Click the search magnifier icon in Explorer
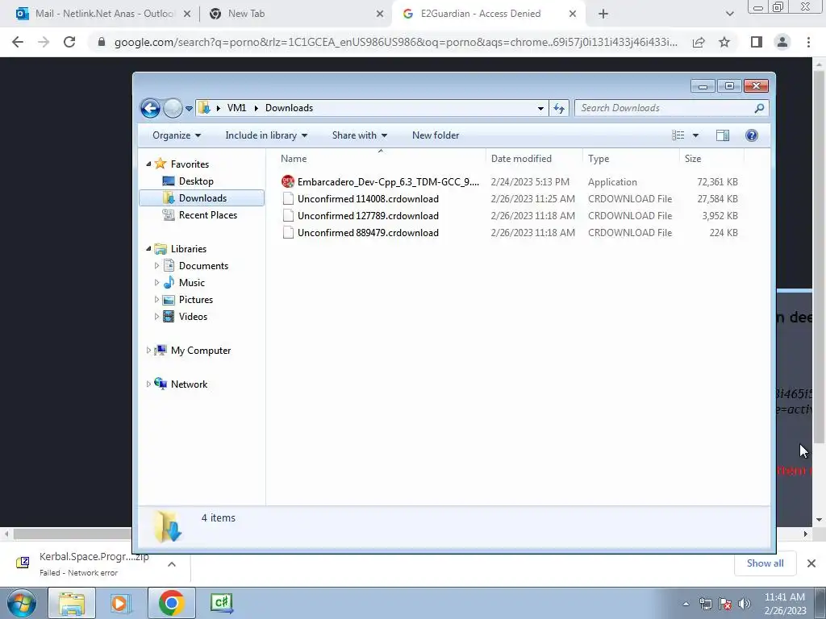Viewport: 826px width, 619px height. tap(759, 108)
